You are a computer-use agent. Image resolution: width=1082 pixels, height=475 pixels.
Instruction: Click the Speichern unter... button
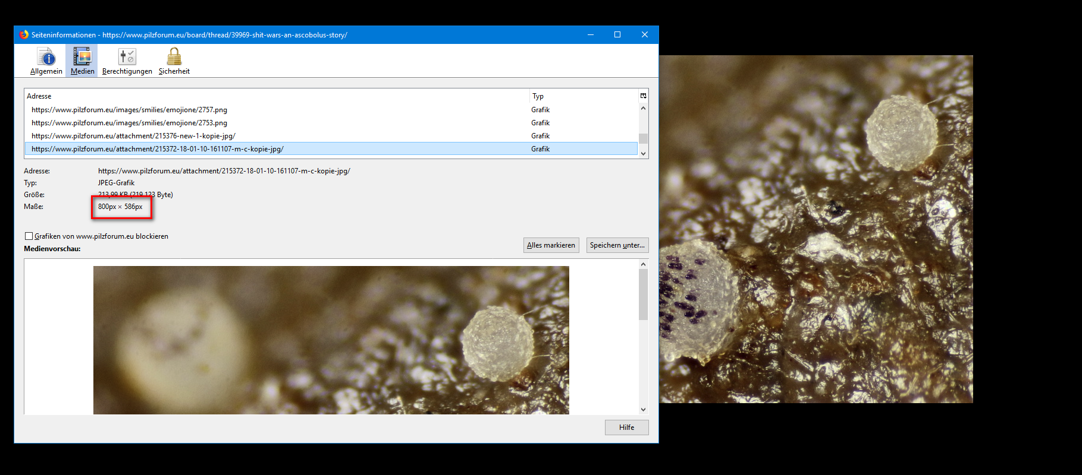(617, 245)
